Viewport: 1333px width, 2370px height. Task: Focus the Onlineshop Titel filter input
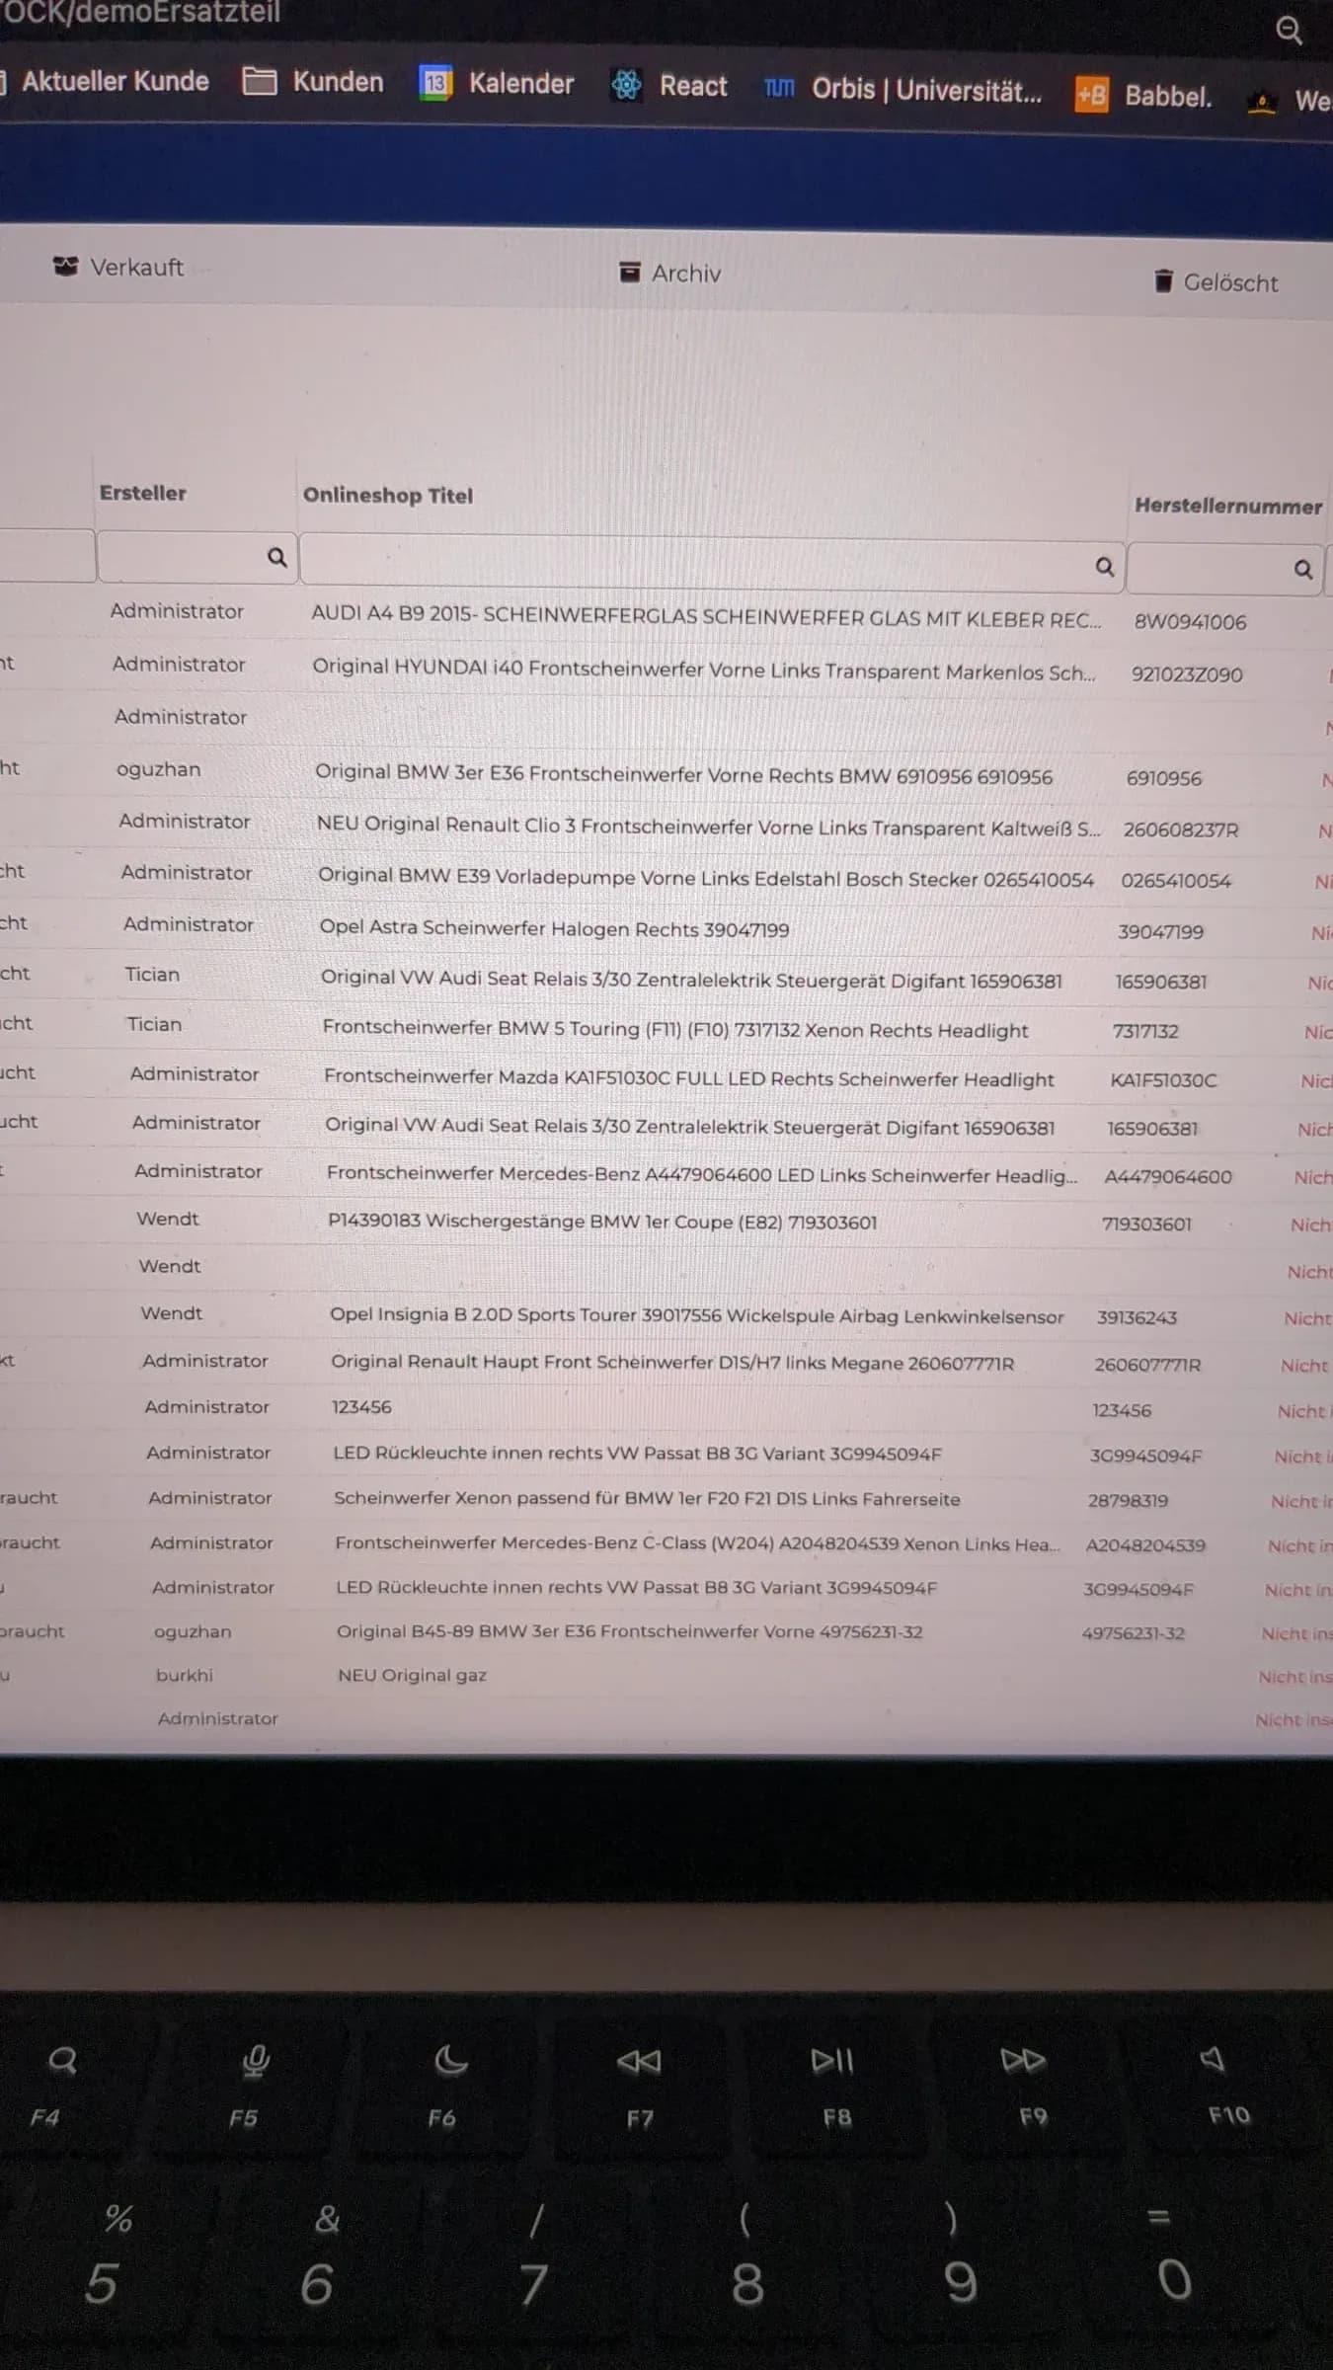[x=711, y=565]
